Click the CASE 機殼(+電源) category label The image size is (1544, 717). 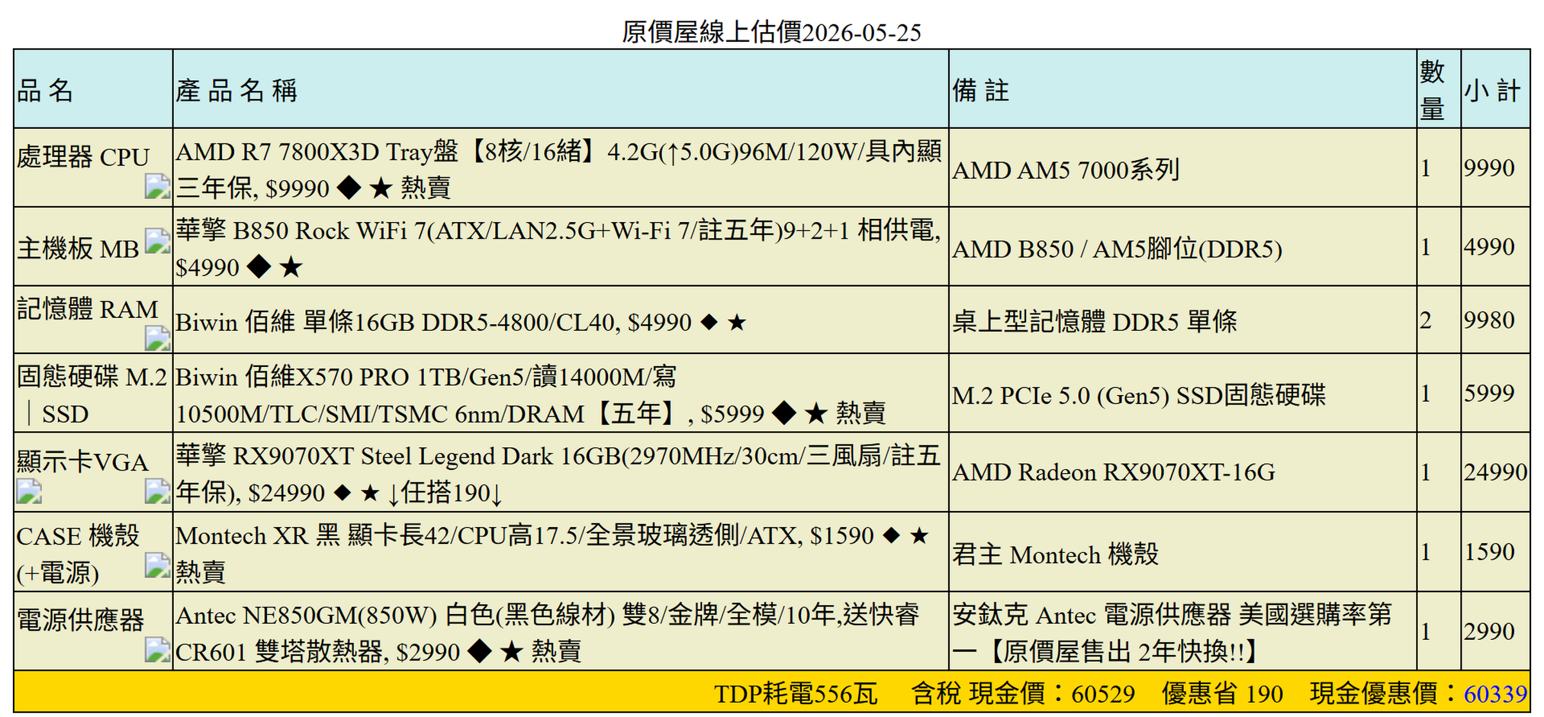[x=78, y=554]
